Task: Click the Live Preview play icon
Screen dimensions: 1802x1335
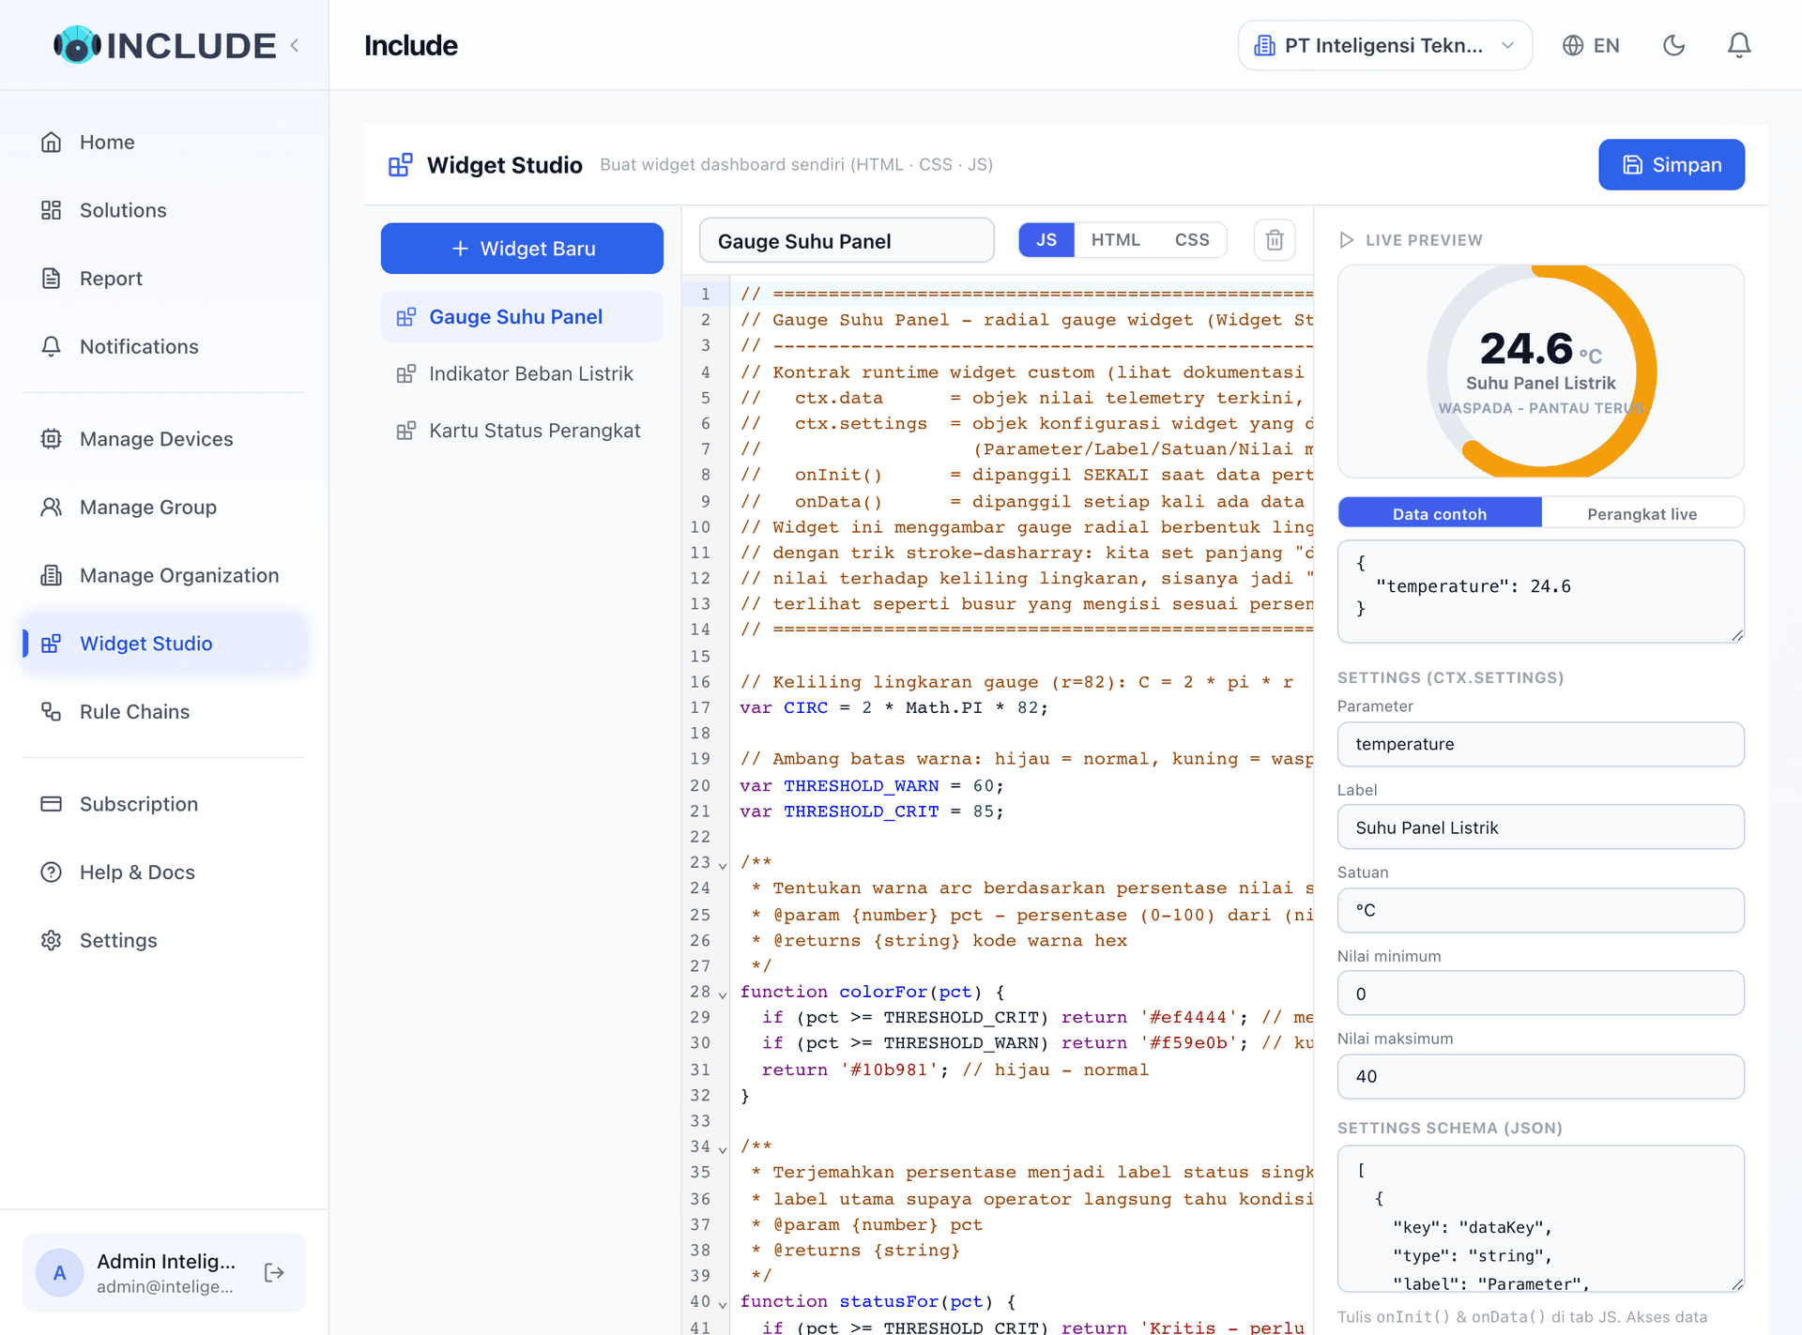Action: pos(1347,240)
